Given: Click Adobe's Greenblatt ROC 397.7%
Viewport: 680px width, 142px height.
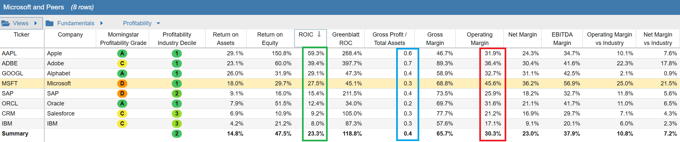Looking at the screenshot, I should click(x=352, y=63).
